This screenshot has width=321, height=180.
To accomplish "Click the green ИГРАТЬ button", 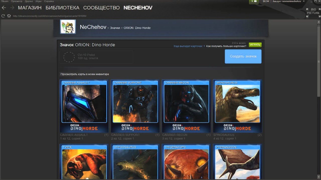I will click(x=255, y=45).
